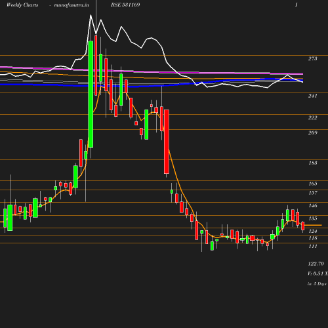
Task: Click the 146 price level label
Action: click(x=312, y=205)
